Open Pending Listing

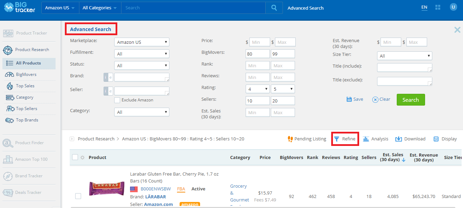click(x=307, y=139)
